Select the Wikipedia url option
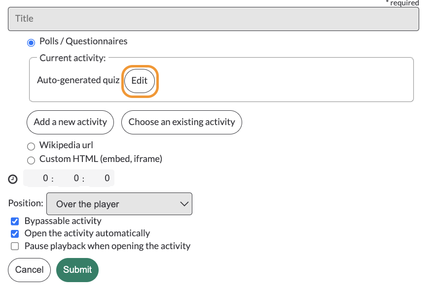This screenshot has width=432, height=289. (x=31, y=146)
